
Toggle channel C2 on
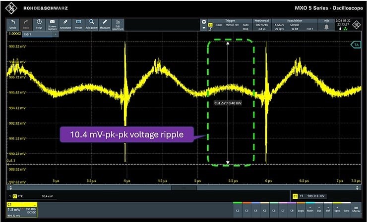coord(238,210)
